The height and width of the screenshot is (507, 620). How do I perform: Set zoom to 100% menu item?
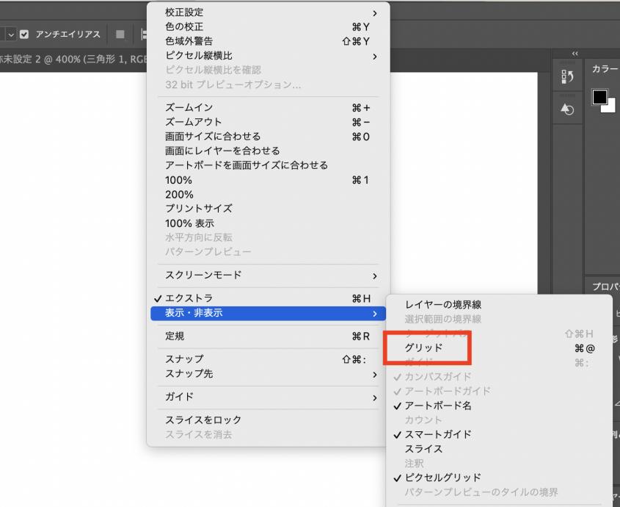pyautogui.click(x=268, y=180)
